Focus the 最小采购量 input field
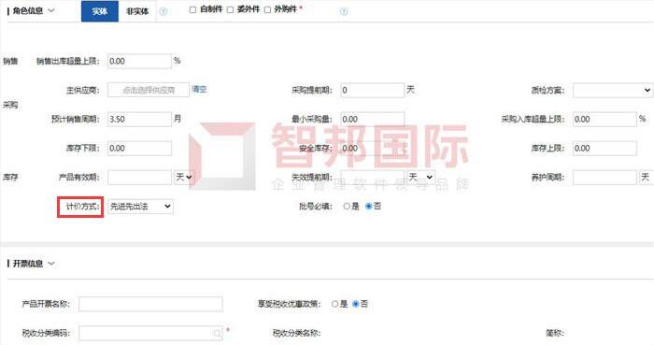654x345 pixels. pyautogui.click(x=372, y=120)
